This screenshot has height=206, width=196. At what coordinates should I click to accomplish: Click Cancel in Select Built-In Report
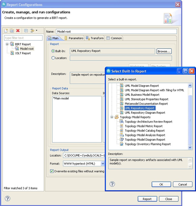pos(182,184)
